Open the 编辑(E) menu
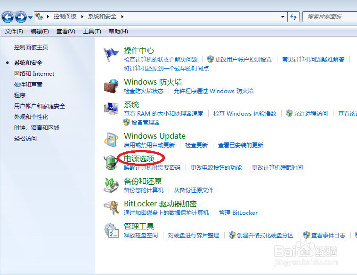 point(40,31)
